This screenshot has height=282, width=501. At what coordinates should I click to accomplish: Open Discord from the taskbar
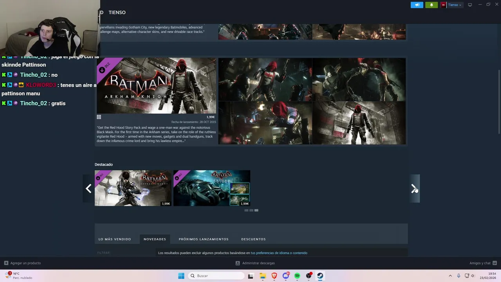(x=286, y=276)
